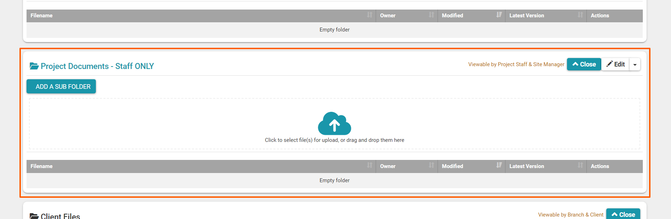Sort Project Documents table by Owner icon
The height and width of the screenshot is (219, 671).
pyautogui.click(x=431, y=165)
